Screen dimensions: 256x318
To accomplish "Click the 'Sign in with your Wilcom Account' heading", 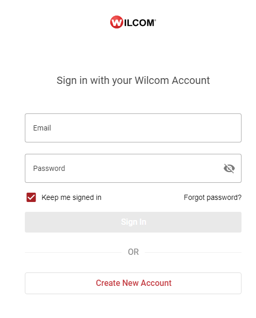I will click(133, 80).
